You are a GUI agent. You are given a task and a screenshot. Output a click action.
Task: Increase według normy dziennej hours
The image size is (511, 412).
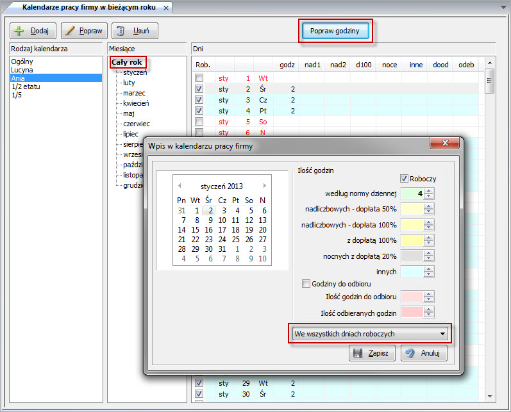(x=428, y=191)
